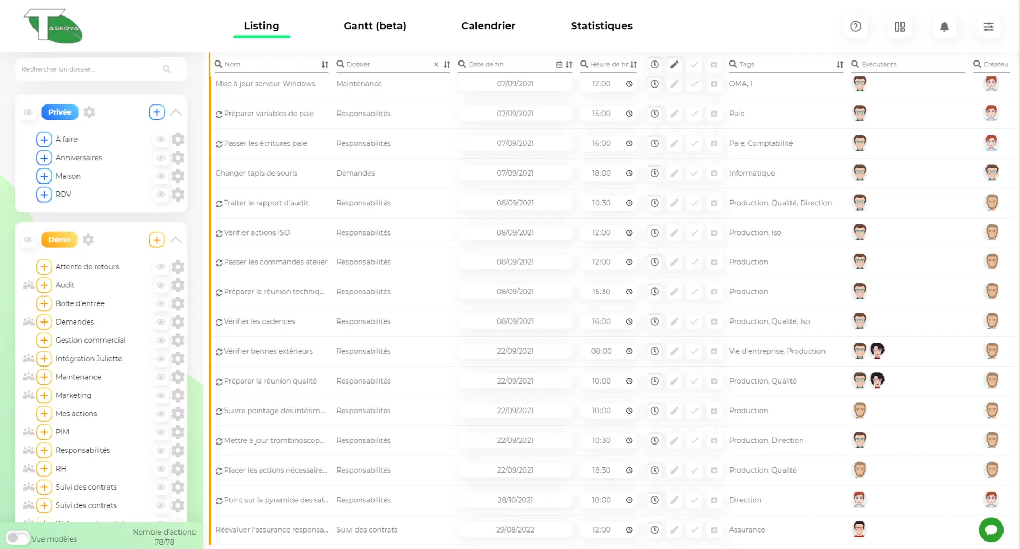Open the Date de fin calendar picker in header
This screenshot has height=549, width=1020.
tap(559, 64)
